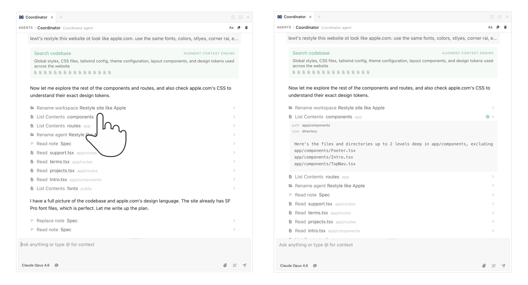
Task: Click the Claude Opus 4.6 model selector
Action: (36, 265)
